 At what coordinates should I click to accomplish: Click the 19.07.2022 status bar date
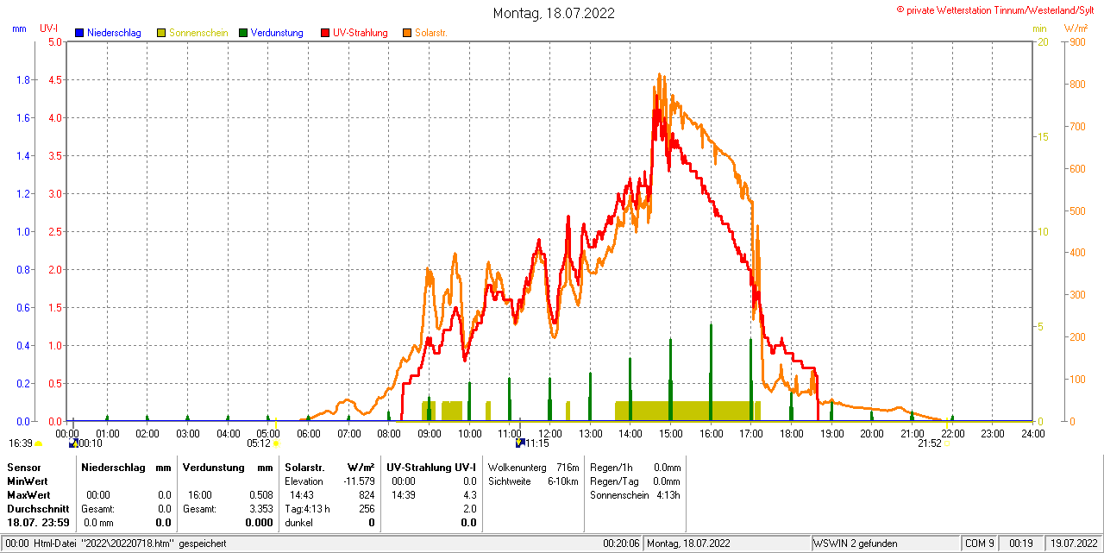[x=1073, y=544]
